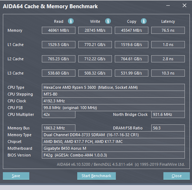Click Memory Type Dual Channel DDR4-3733 field
Screen dimensions: 192x190
[x=113, y=135]
